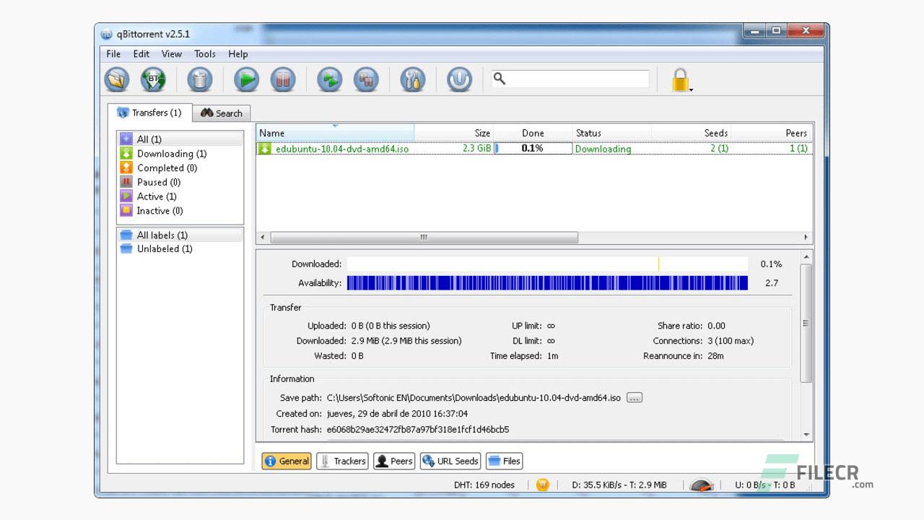Screen dimensions: 924x520
Task: Open the Tools menu
Action: [x=205, y=53]
